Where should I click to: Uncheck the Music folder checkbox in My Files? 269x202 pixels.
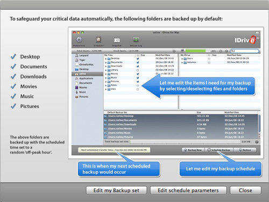tap(138, 78)
